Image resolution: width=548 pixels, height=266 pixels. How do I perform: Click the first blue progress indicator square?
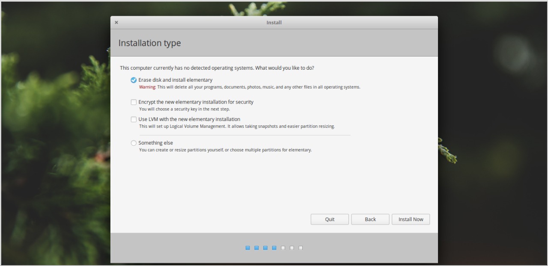coord(247,248)
